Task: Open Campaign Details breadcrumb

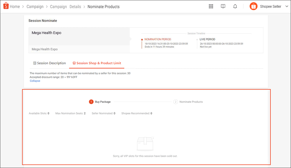Action: coord(65,7)
